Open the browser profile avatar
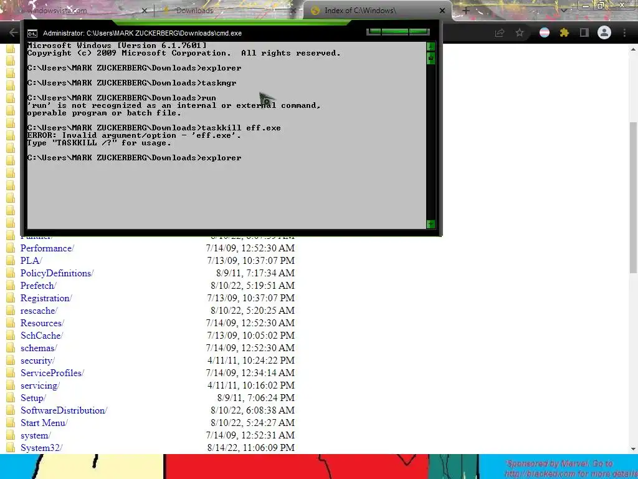Screen dimensions: 638x479 [x=604, y=32]
